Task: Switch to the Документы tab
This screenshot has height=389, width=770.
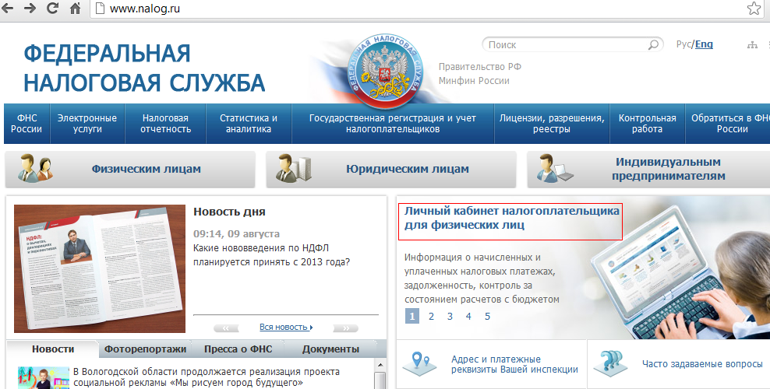Action: [x=330, y=349]
